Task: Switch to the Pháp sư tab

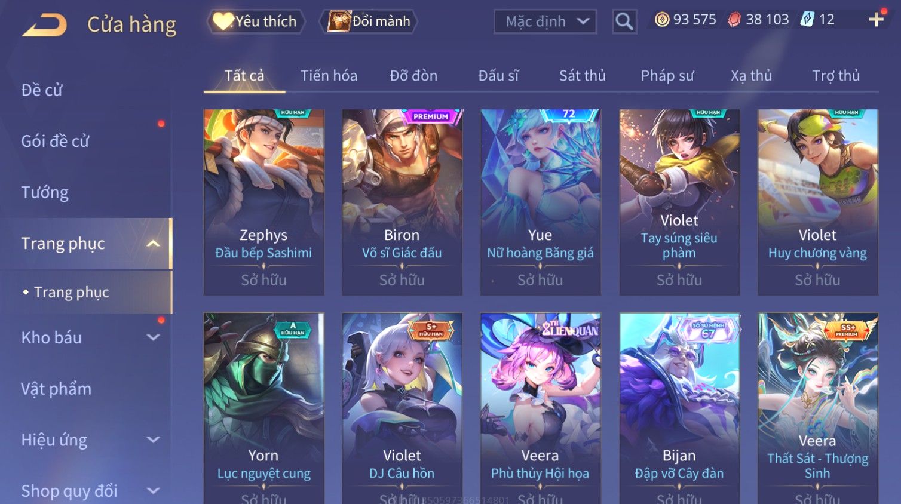Action: point(667,76)
